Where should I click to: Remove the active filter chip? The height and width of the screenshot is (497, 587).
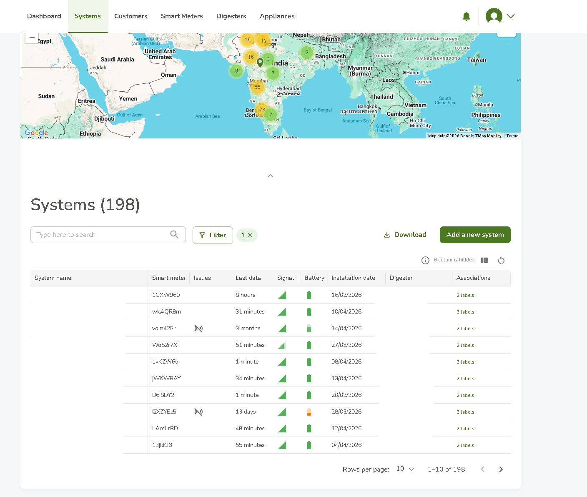250,235
